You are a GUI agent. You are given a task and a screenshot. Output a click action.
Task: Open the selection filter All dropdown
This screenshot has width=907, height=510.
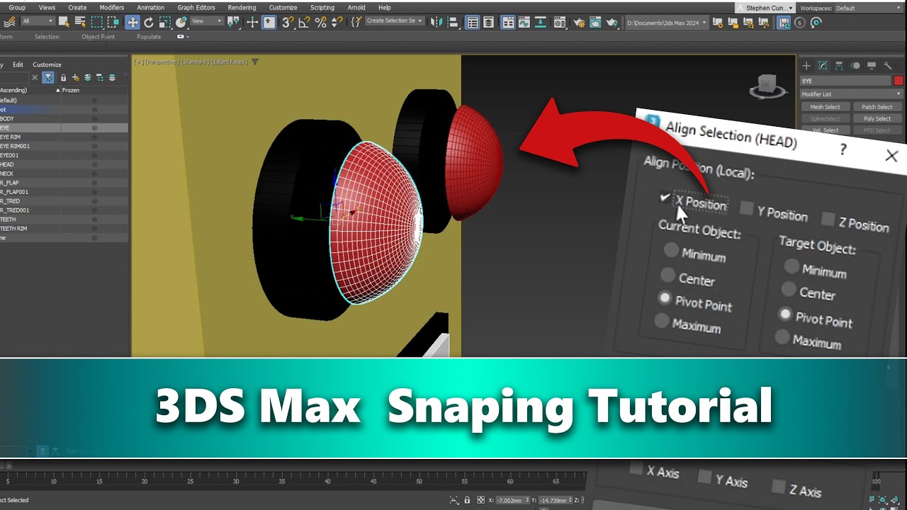pos(38,21)
